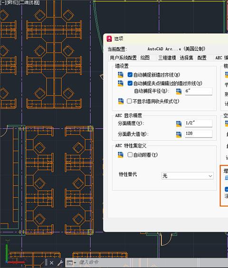Toggle 自动捕捉夹点编辑过的墙对齐线(U) checkbox
228x268 pixels.
pyautogui.click(x=130, y=83)
